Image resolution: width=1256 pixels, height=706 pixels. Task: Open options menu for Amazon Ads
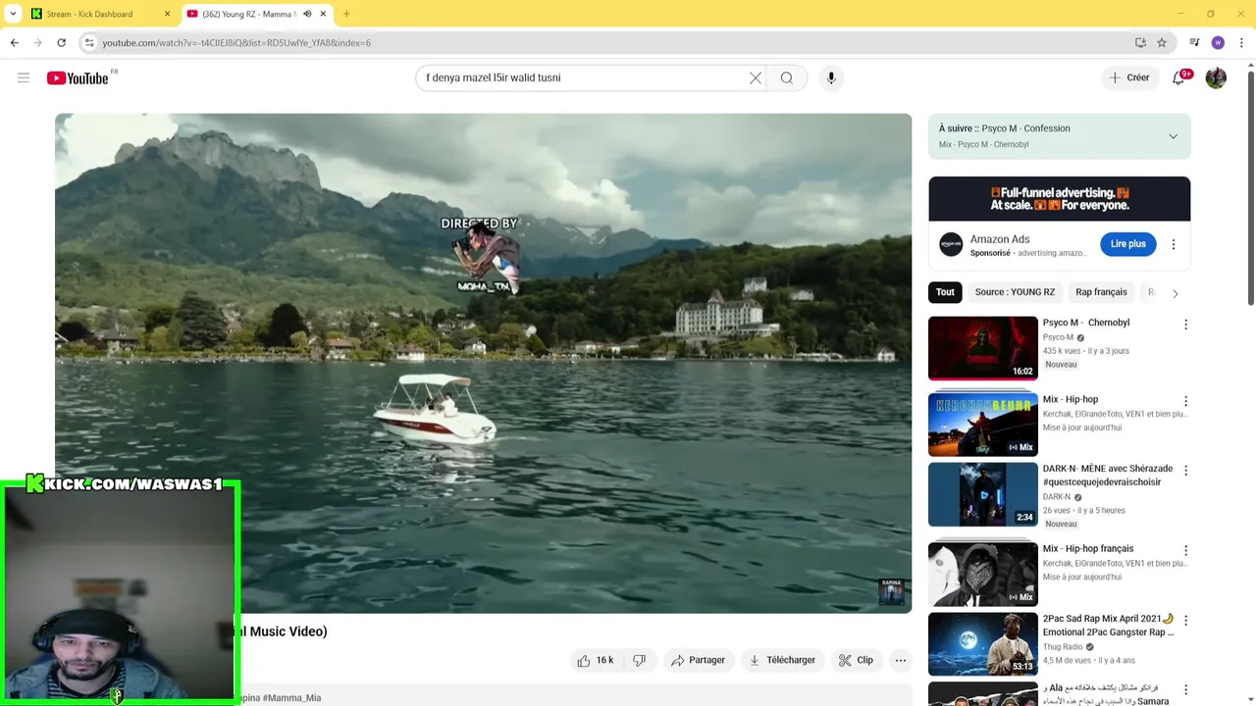1173,244
